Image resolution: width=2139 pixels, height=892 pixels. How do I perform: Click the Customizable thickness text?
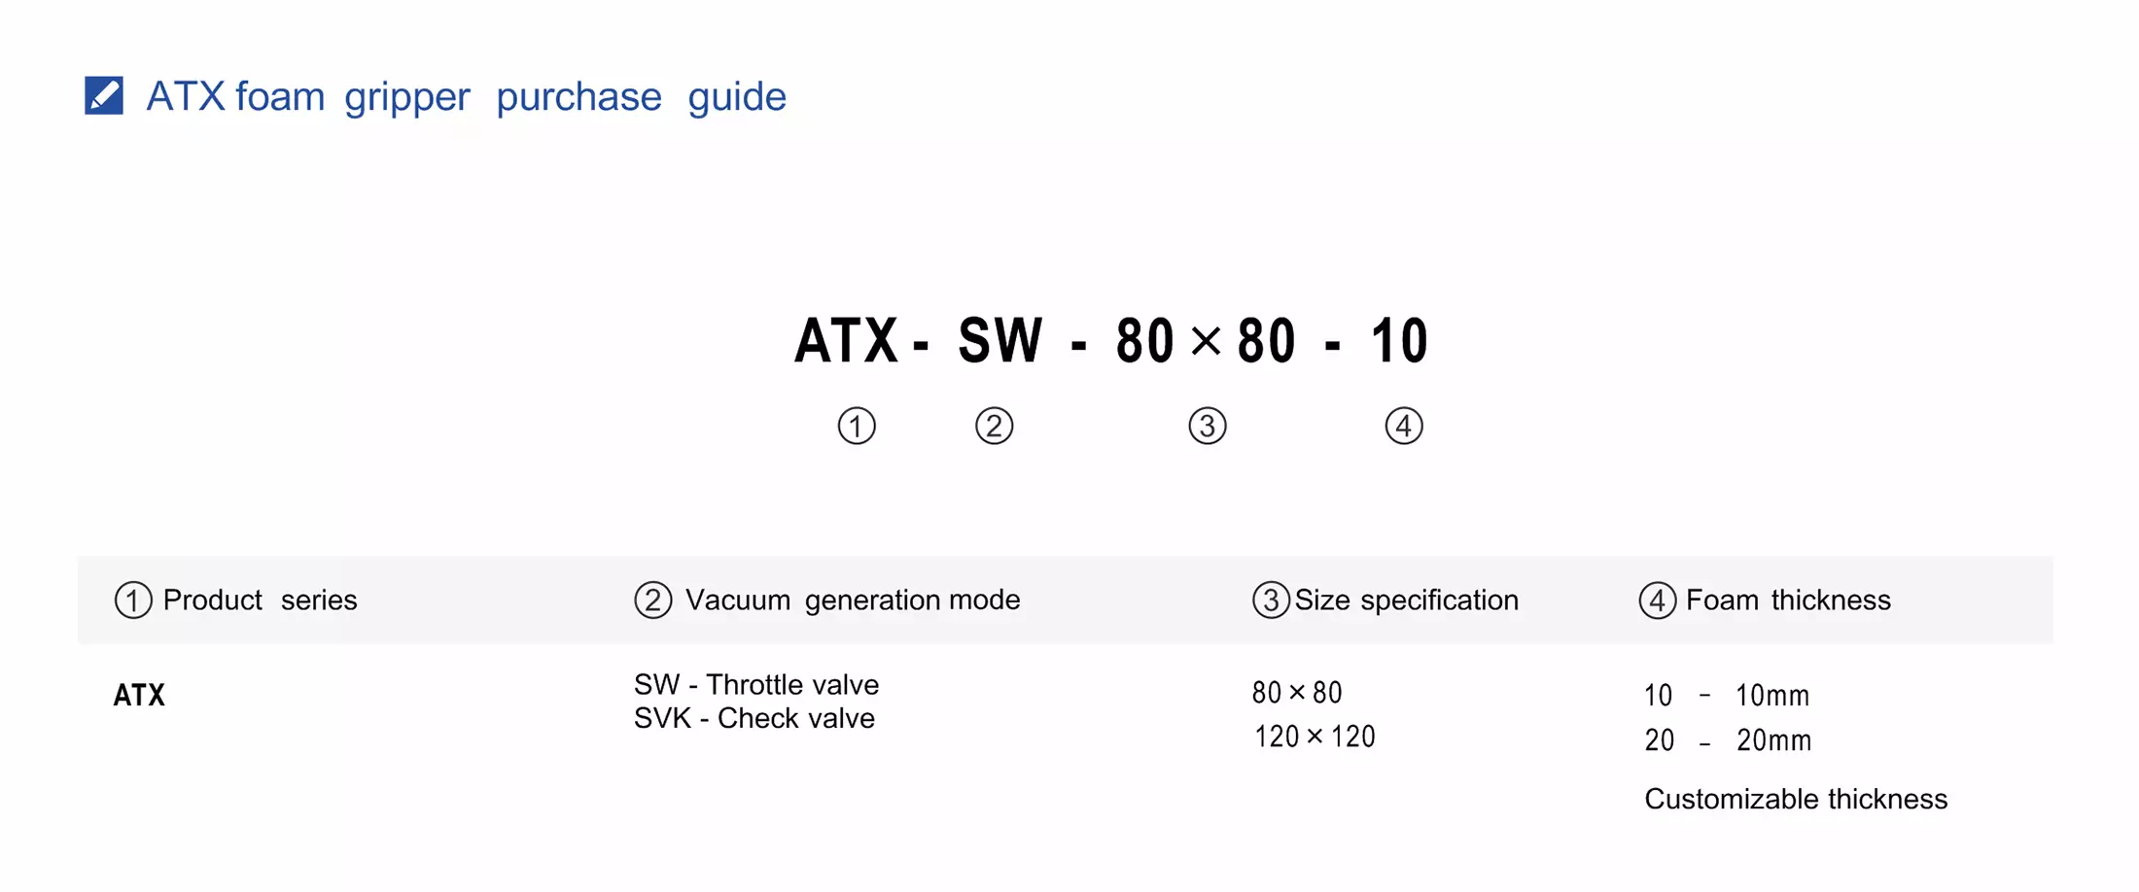[x=1796, y=799]
